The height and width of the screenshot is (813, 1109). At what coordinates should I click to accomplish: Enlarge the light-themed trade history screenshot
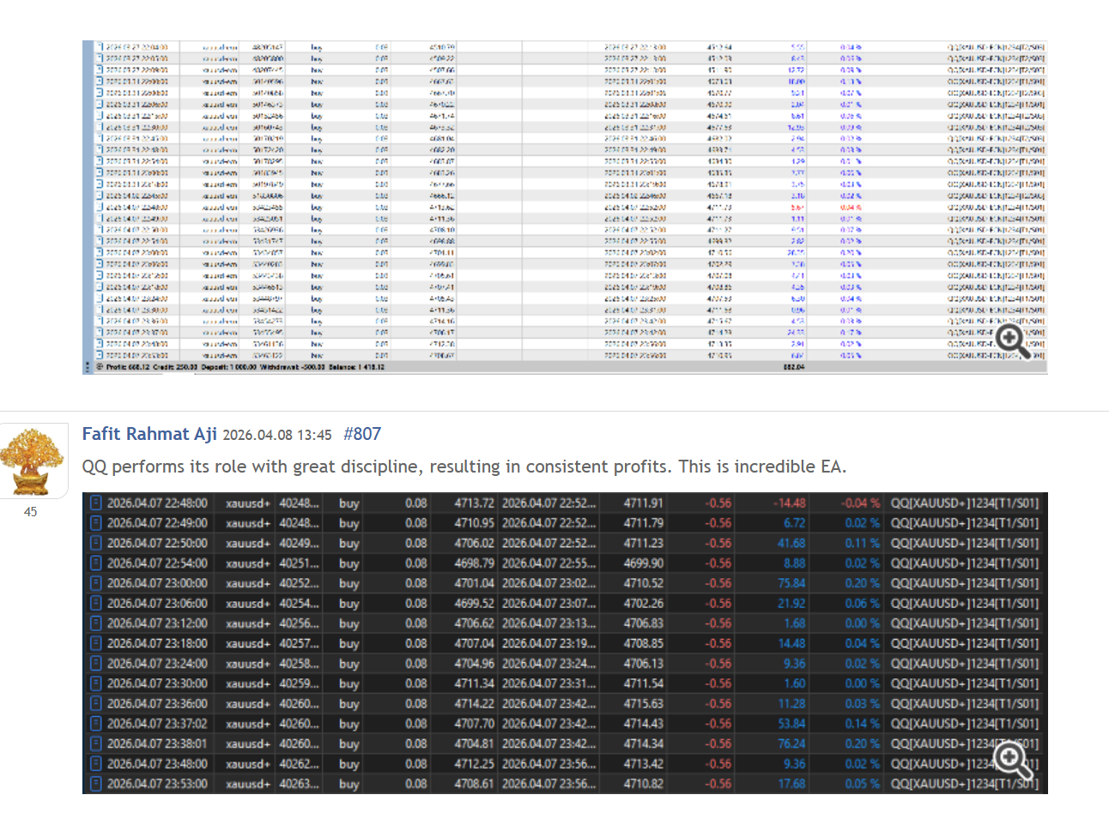pos(515,206)
